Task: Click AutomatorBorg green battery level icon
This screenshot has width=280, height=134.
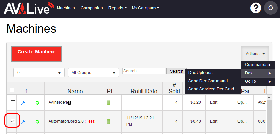Action: [108, 122]
